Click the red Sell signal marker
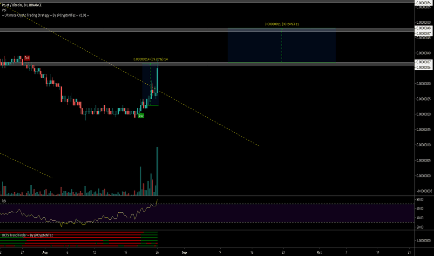This screenshot has height=256, width=434. pyautogui.click(x=27, y=58)
